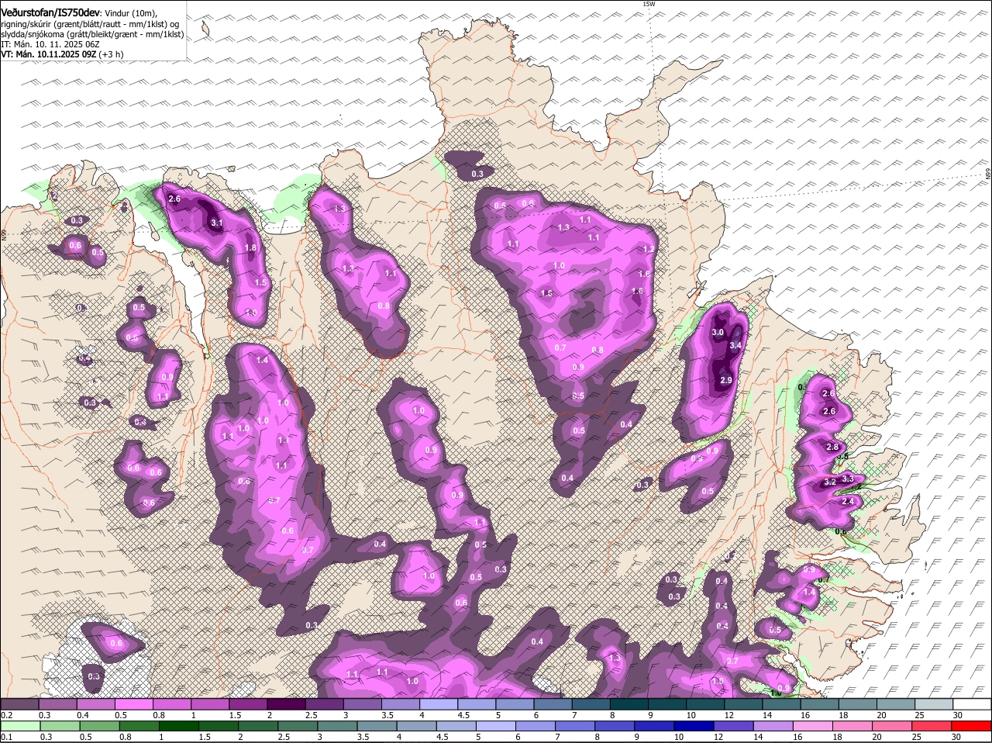
Task: Select upper legend swatch between 0.5 and 0.8
Action: click(x=134, y=703)
